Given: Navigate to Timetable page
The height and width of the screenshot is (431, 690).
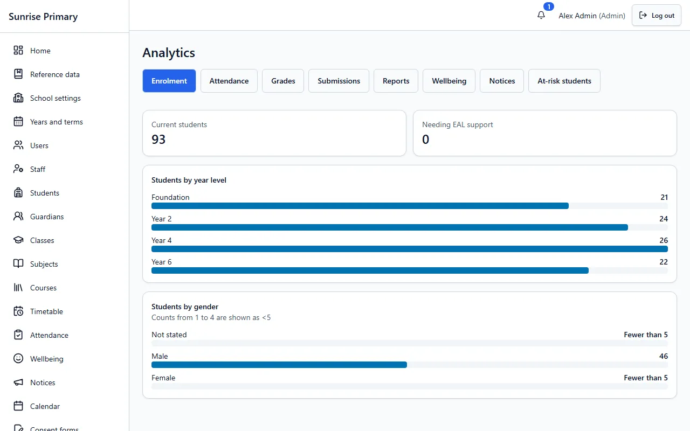Looking at the screenshot, I should tap(65, 311).
